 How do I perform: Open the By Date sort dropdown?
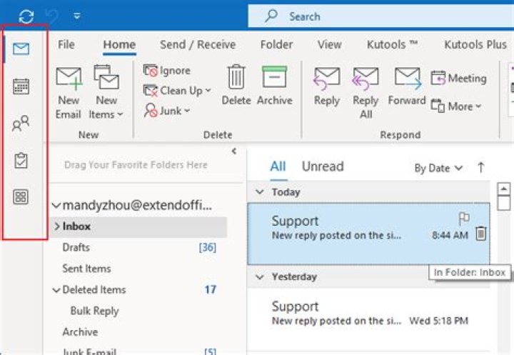click(438, 169)
